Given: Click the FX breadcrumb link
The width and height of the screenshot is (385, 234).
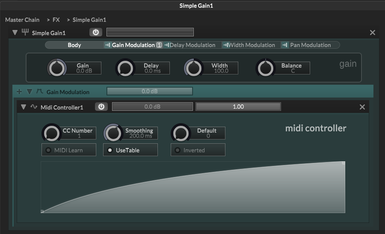Looking at the screenshot, I should [56, 20].
